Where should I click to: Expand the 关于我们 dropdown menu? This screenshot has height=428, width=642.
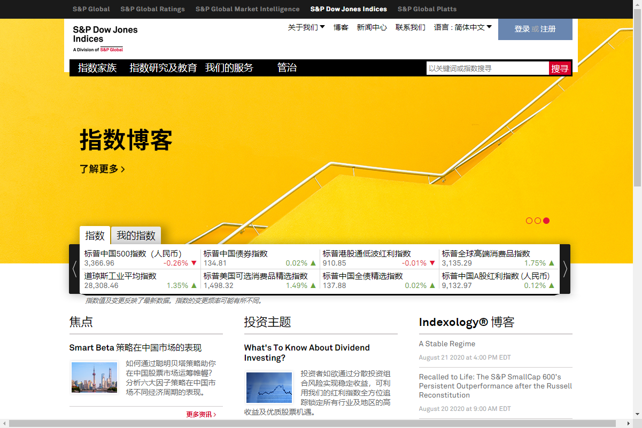(x=306, y=27)
